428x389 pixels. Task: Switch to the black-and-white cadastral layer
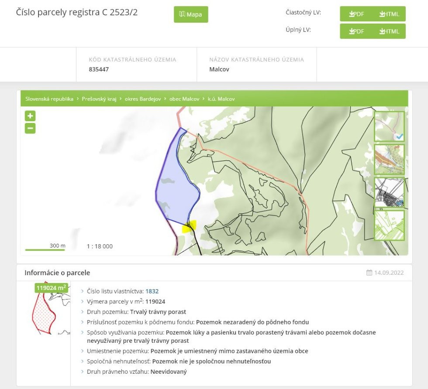pos(389,192)
